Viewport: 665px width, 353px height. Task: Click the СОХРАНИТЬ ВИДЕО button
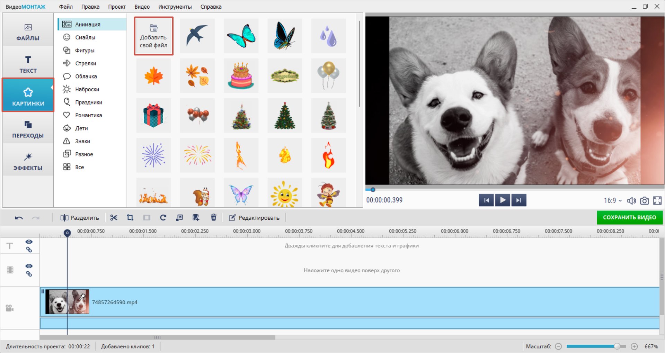pos(629,217)
